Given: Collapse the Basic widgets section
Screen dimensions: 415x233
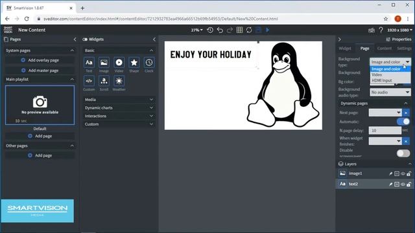Looking at the screenshot, I should click(151, 50).
